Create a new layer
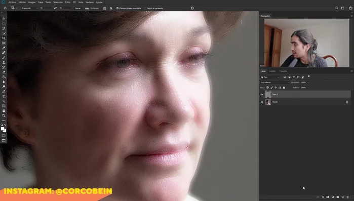This screenshot has width=354, height=201. [x=343, y=197]
